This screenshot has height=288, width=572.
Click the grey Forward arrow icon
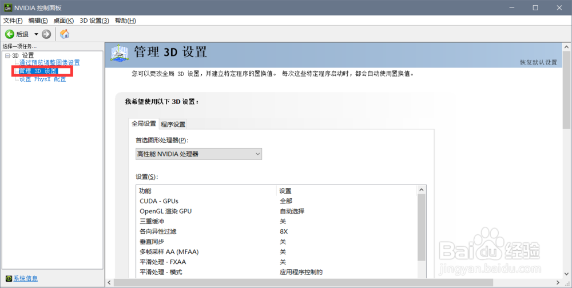point(46,34)
